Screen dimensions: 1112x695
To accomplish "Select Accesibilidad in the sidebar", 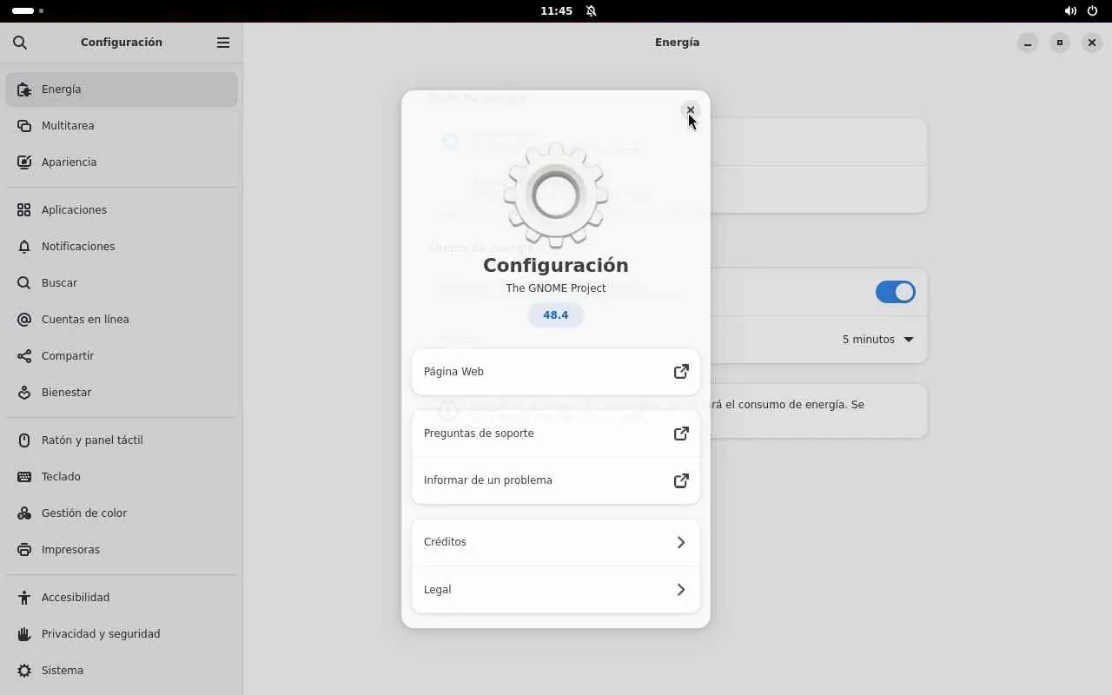I will pyautogui.click(x=122, y=598).
